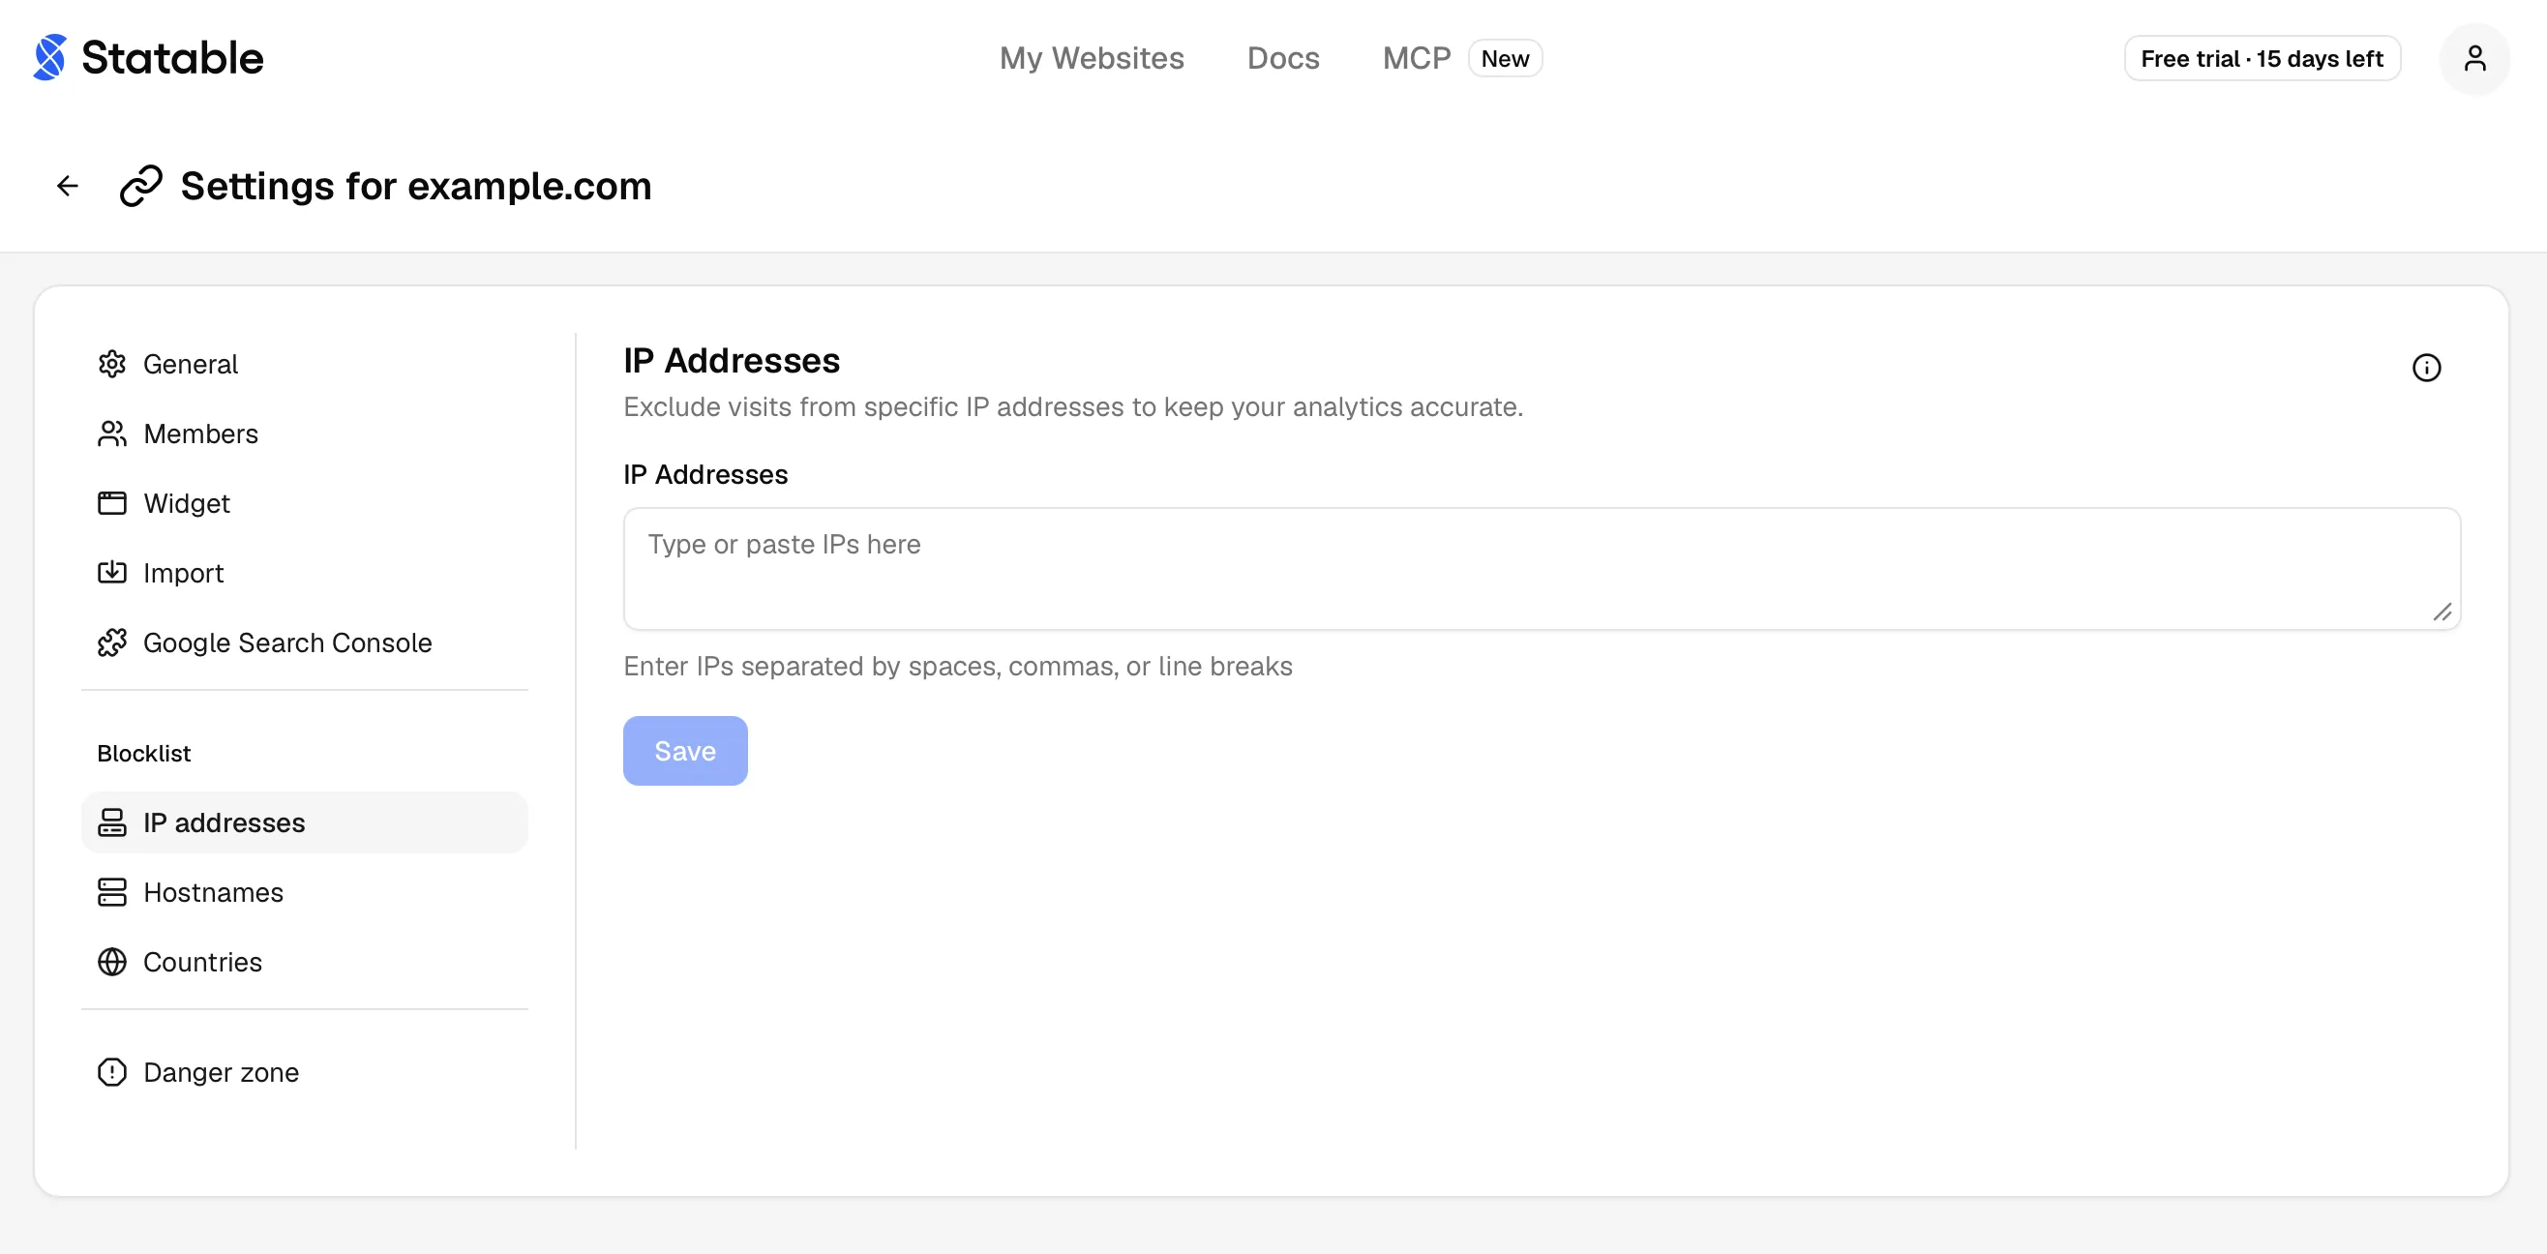Navigate to My Websites
Screen dimensions: 2547x1254
[x=1092, y=58]
